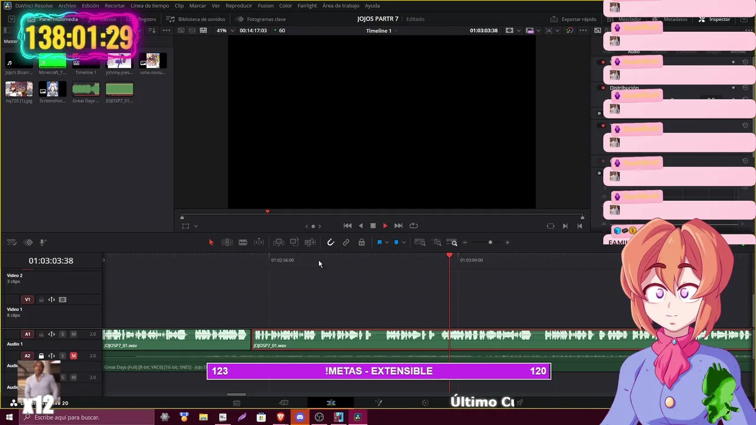Click the Insert clip tool
This screenshot has width=756, height=425.
coord(279,243)
